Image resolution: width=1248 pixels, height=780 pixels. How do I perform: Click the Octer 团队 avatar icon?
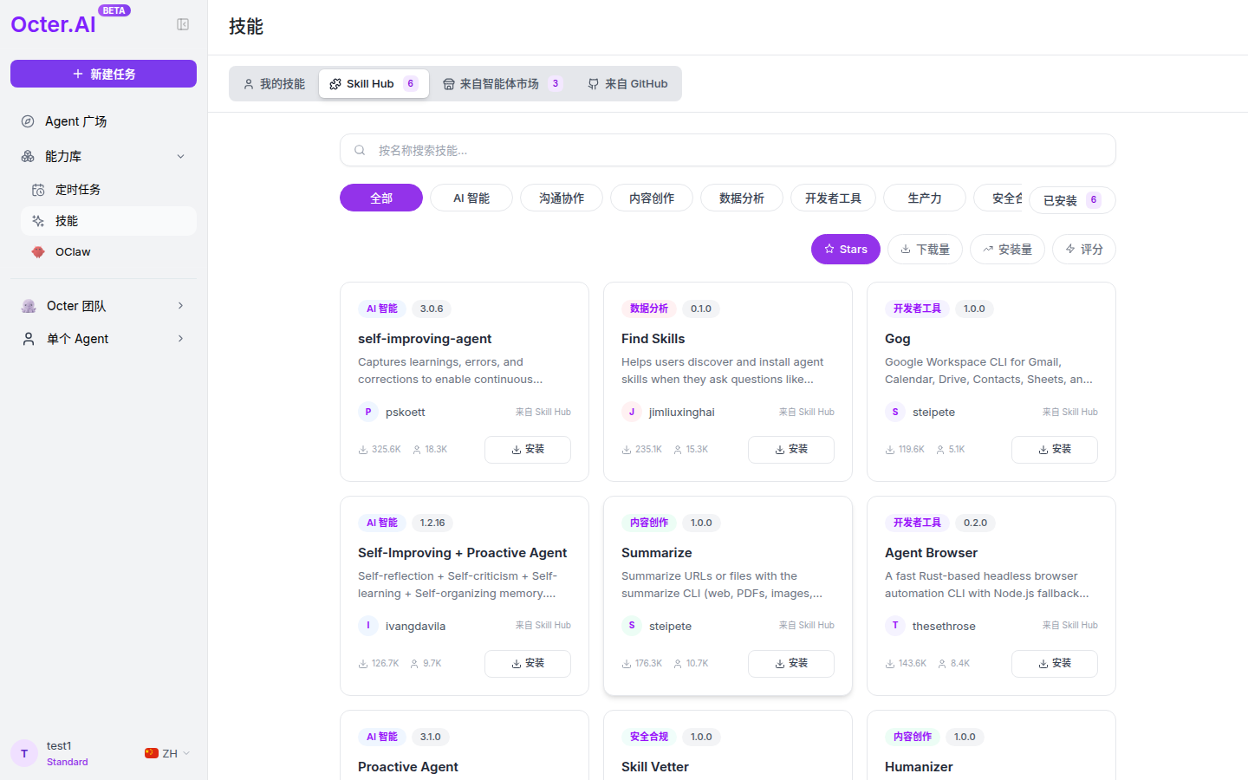click(29, 306)
